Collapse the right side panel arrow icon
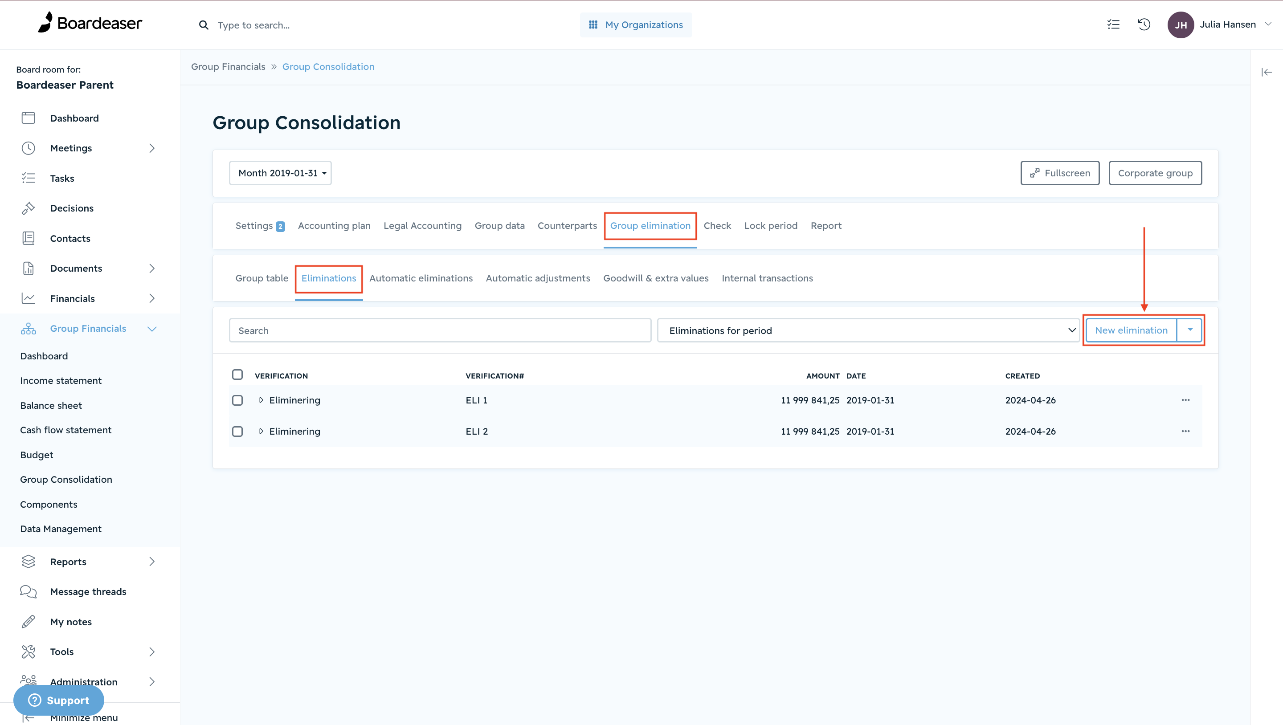Viewport: 1283px width, 725px height. coord(1267,73)
